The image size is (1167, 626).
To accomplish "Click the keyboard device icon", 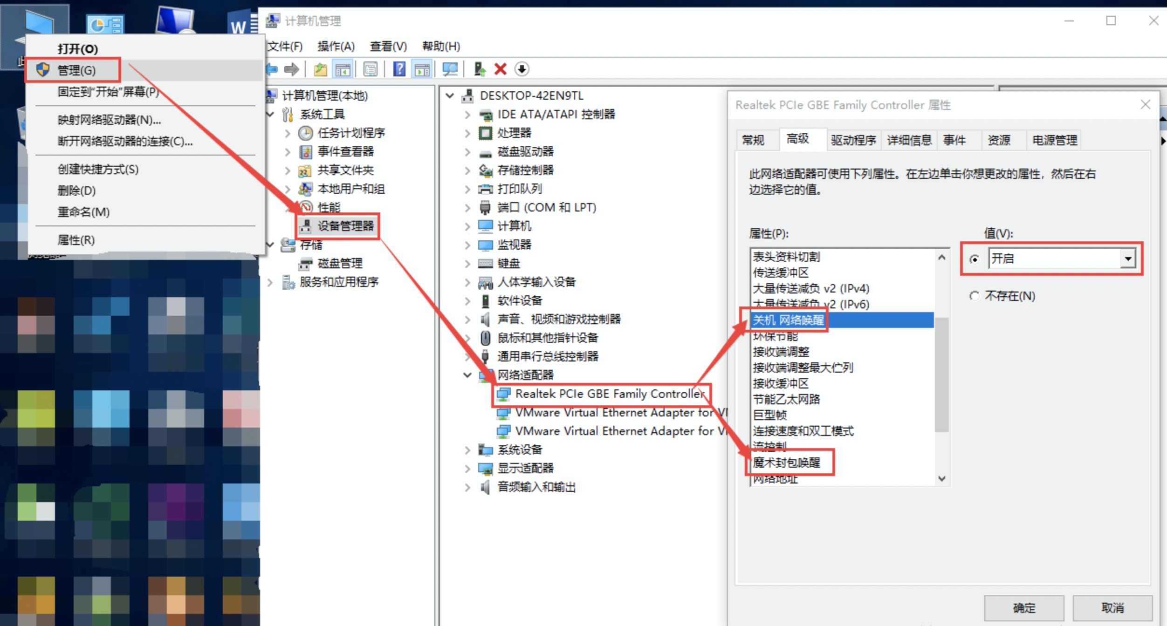I will point(485,264).
